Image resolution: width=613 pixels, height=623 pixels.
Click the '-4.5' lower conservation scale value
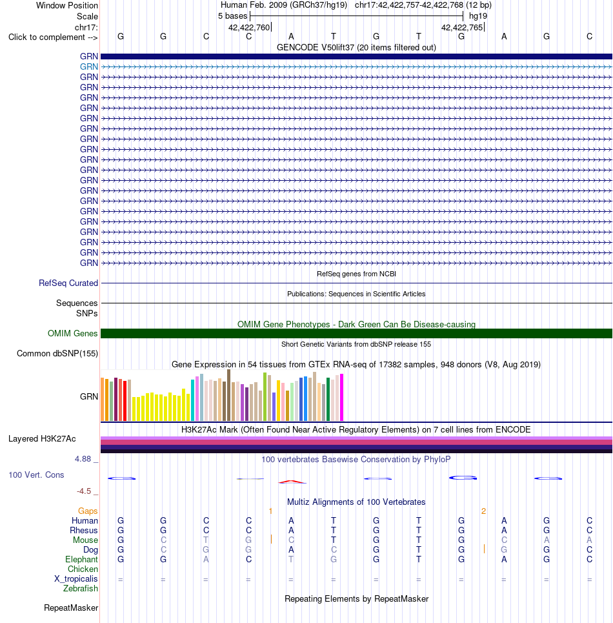(x=84, y=491)
